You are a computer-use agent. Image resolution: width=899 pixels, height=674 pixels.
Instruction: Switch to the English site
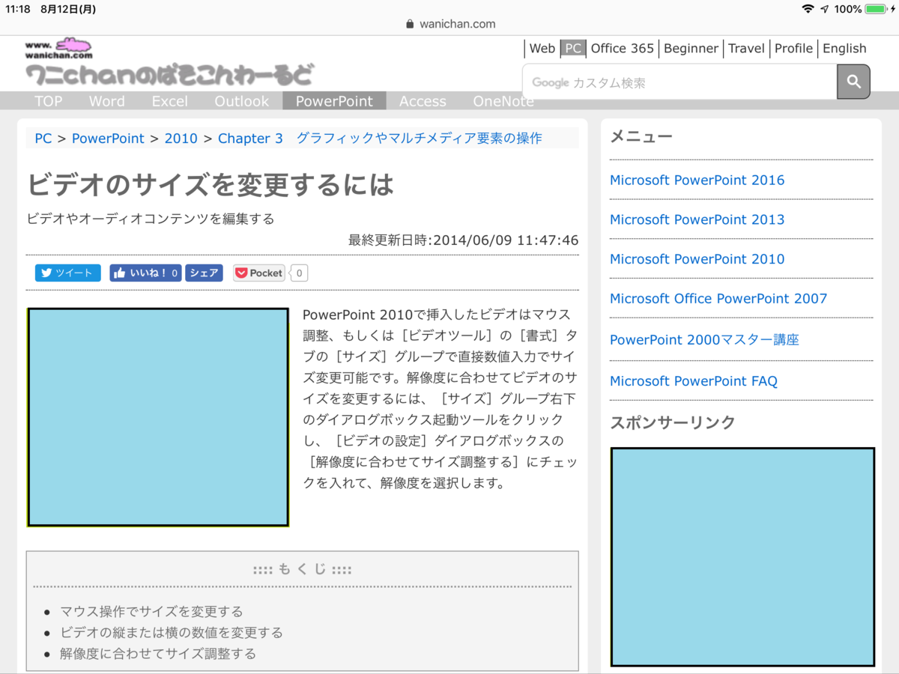844,49
